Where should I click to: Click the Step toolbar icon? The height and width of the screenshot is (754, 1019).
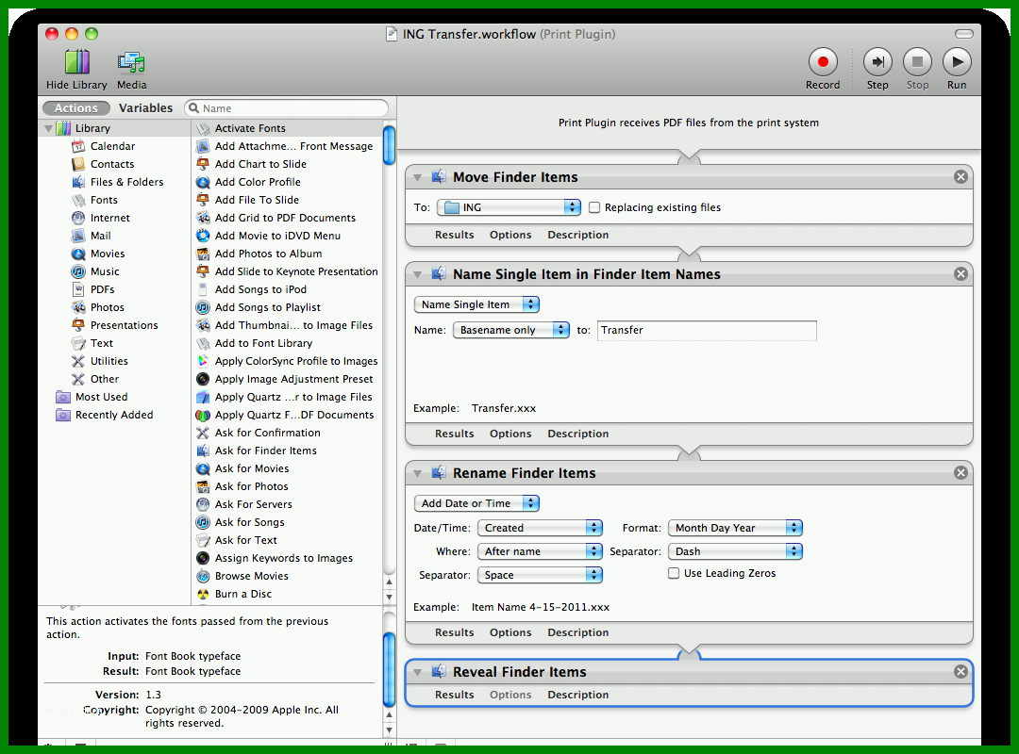tap(877, 62)
